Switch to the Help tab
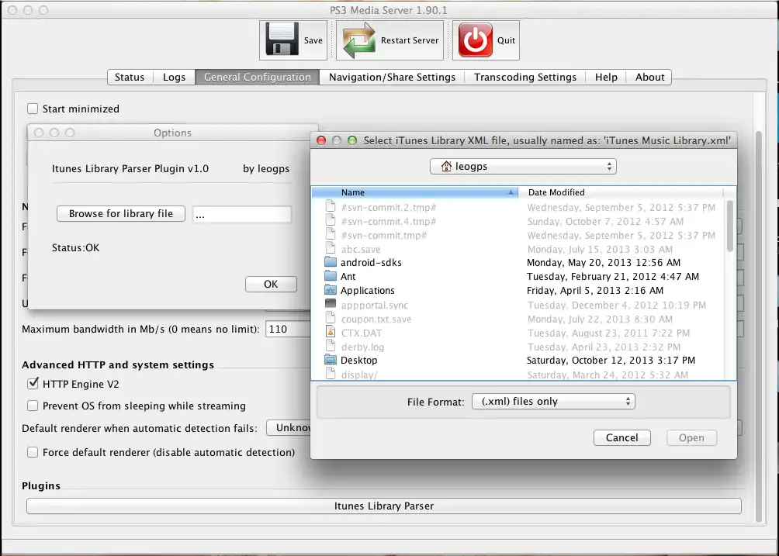The height and width of the screenshot is (556, 779). pyautogui.click(x=606, y=77)
